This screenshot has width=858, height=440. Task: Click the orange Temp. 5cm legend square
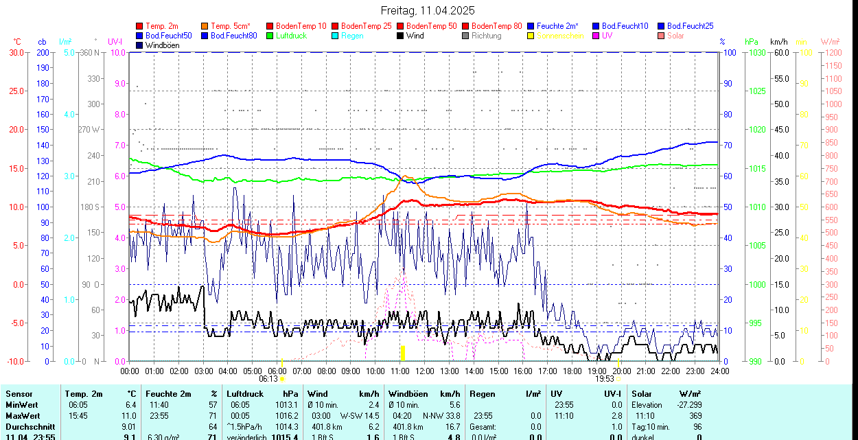[x=205, y=26]
